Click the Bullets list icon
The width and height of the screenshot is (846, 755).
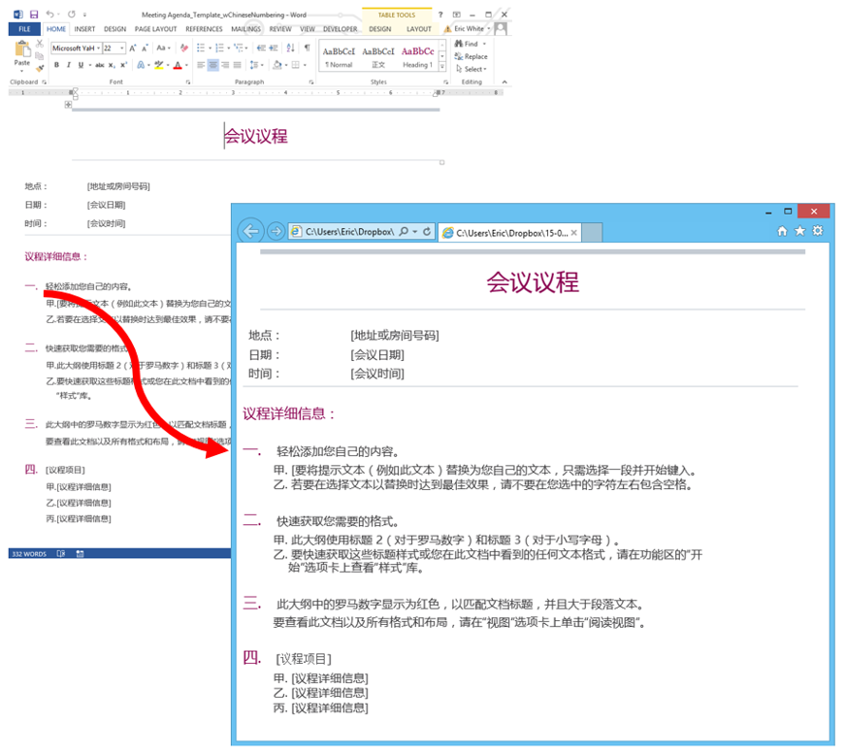coord(201,48)
